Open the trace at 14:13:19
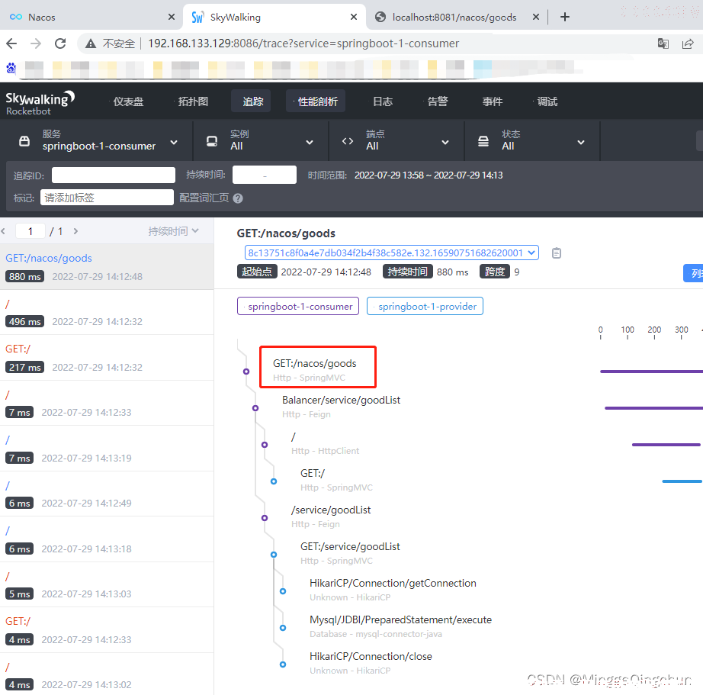Viewport: 703px width, 695px height. pyautogui.click(x=107, y=449)
